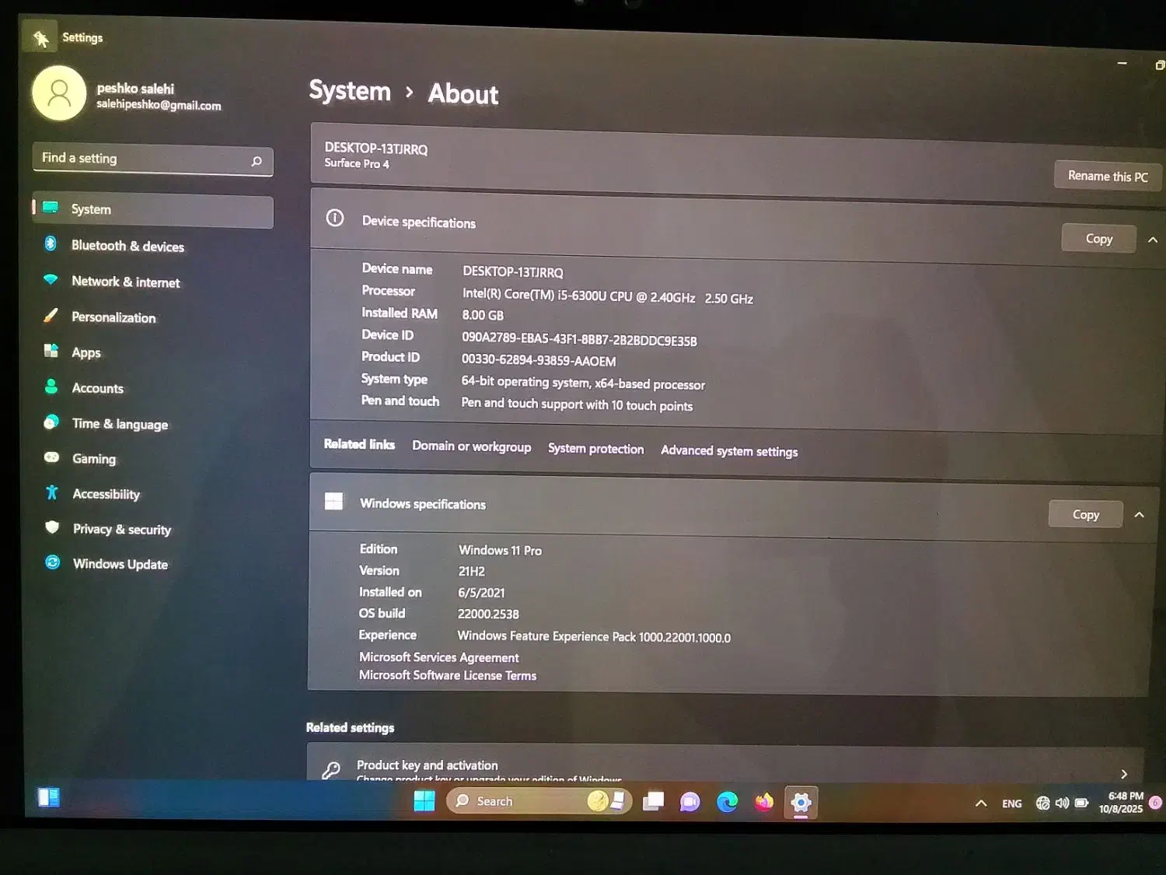Click the Windows specifications logo icon

[333, 501]
